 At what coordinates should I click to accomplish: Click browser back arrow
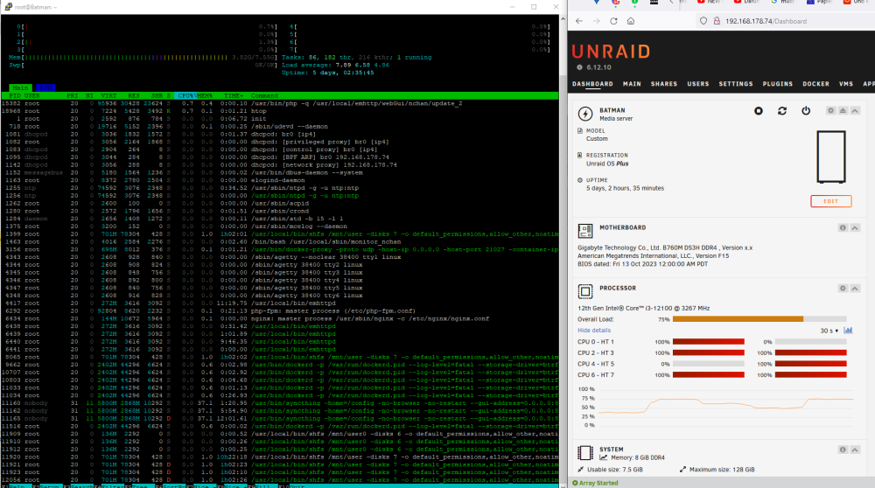coord(579,21)
